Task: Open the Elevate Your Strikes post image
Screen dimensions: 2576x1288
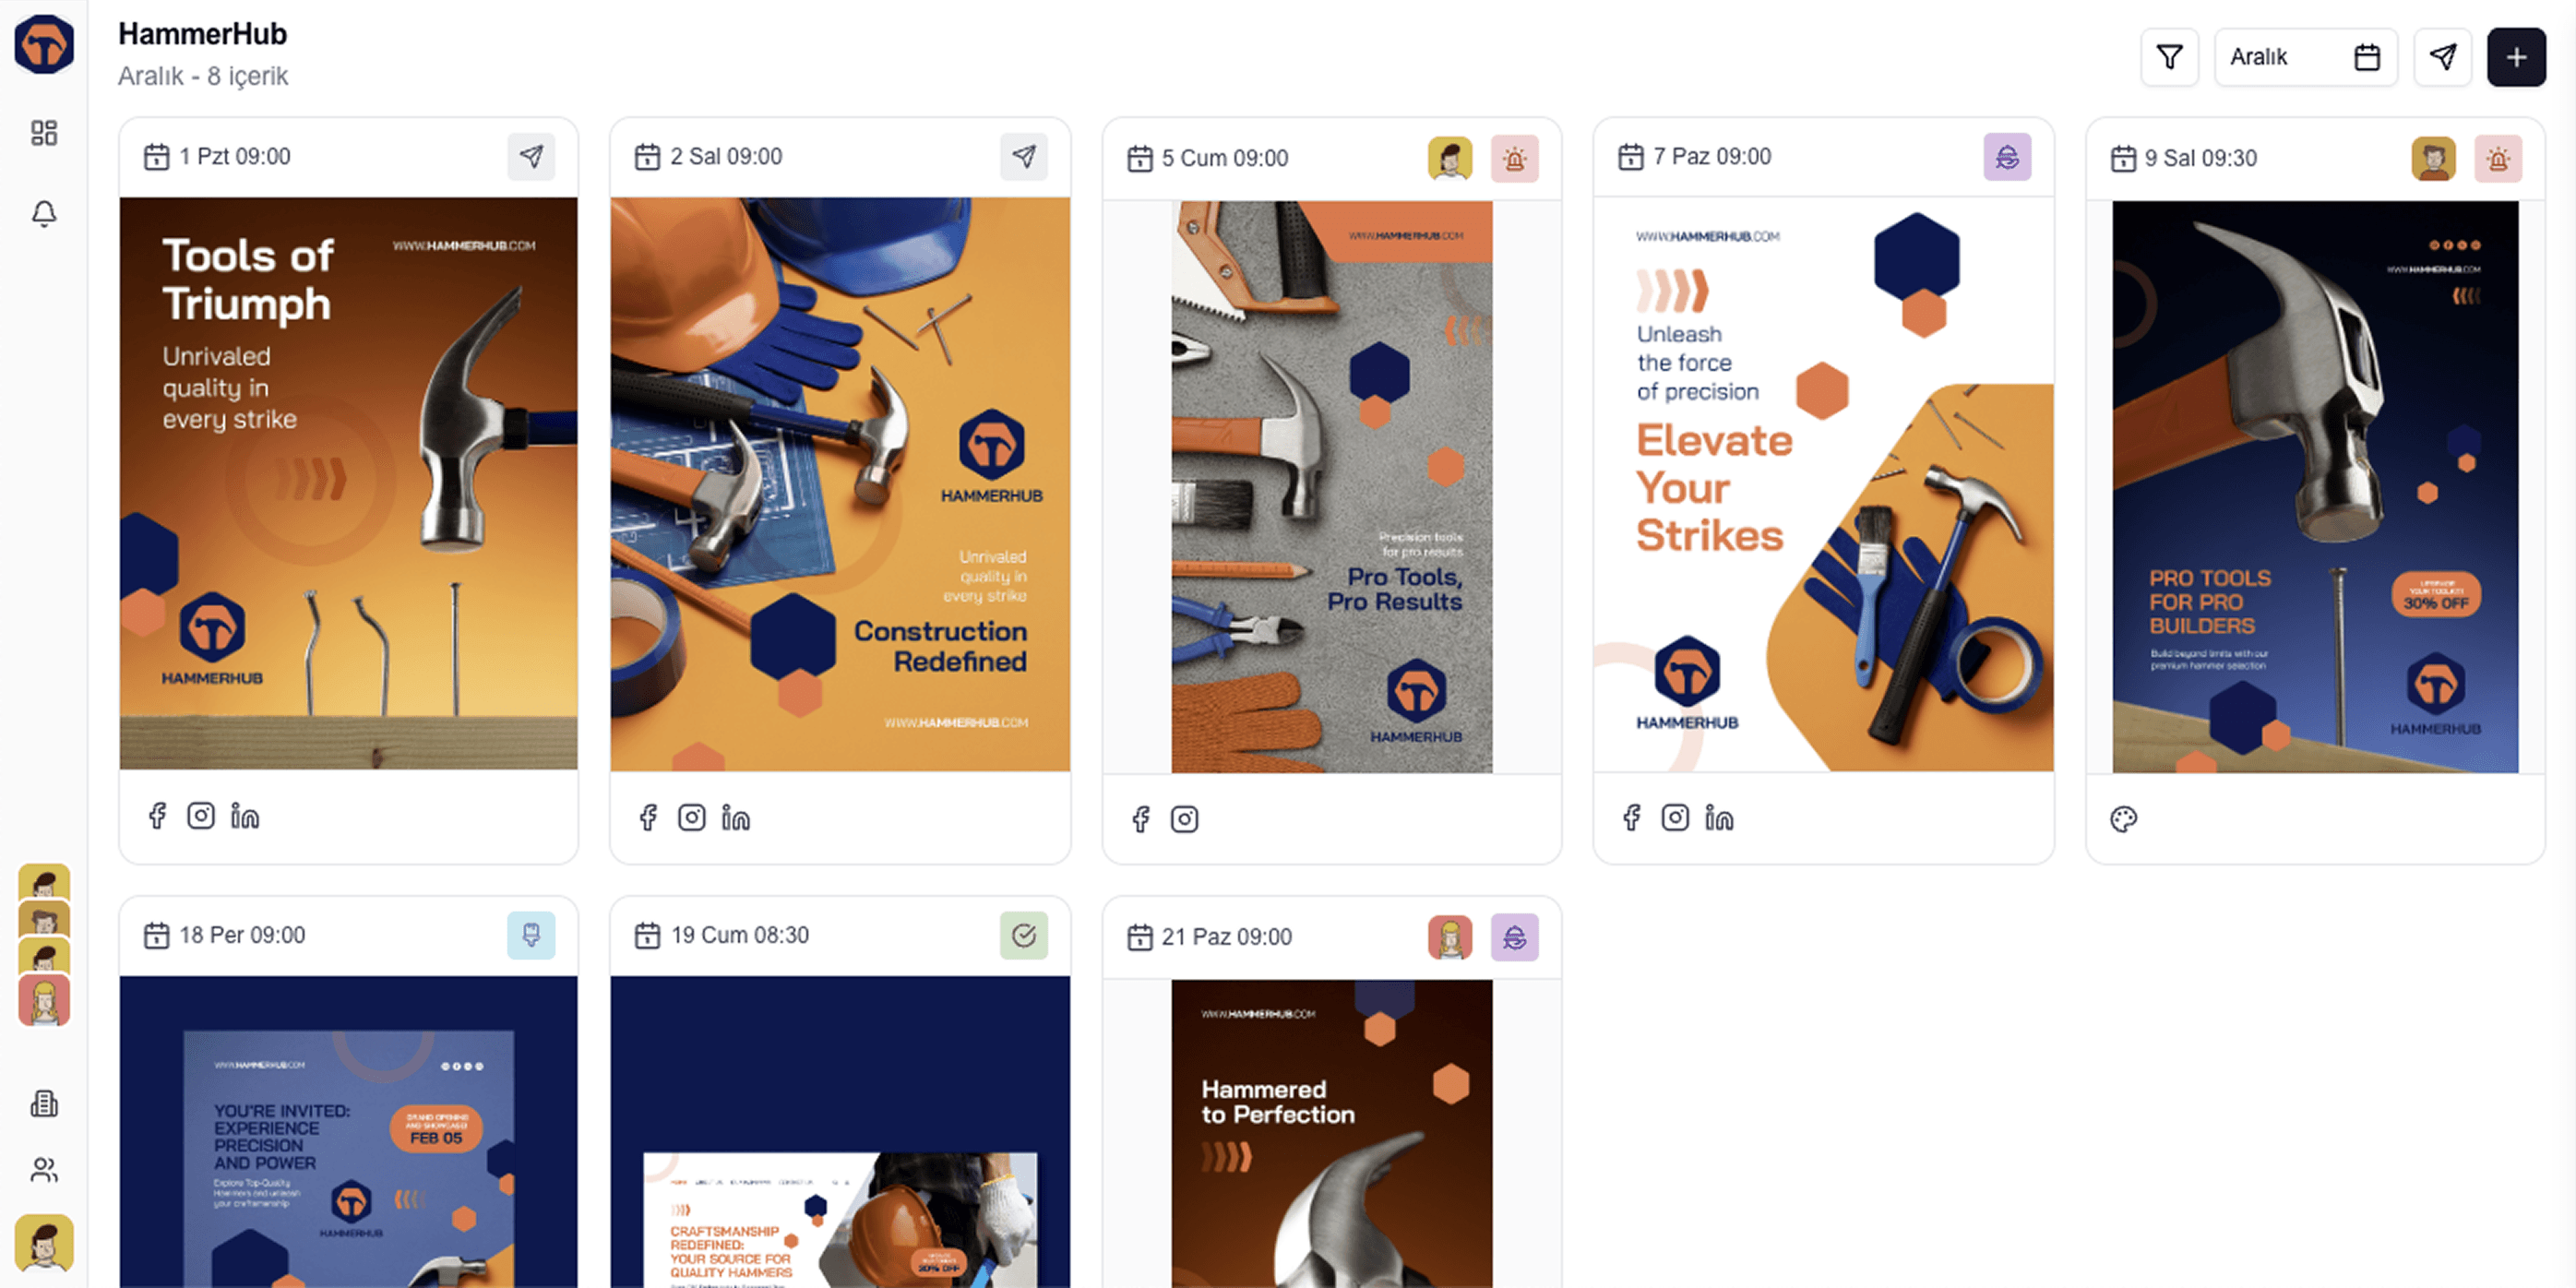Action: (x=1823, y=483)
